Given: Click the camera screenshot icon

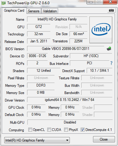Looking at the screenshot, I should (x=111, y=10).
